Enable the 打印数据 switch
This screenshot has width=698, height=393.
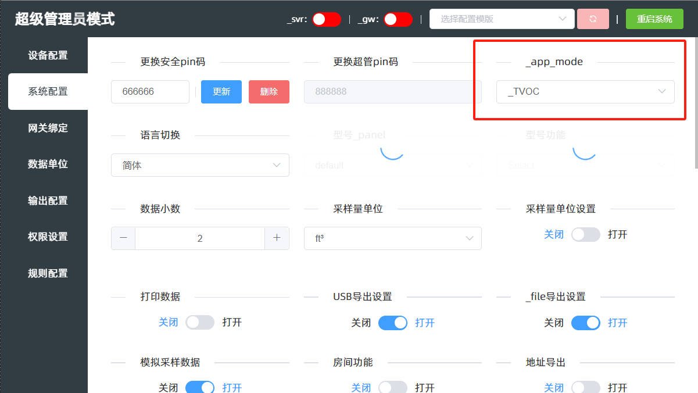[x=200, y=323]
